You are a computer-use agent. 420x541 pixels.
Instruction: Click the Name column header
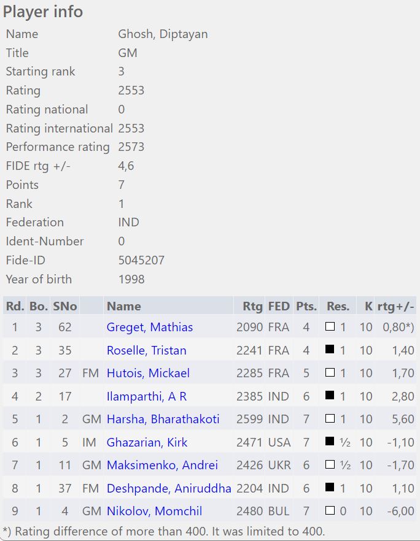123,306
